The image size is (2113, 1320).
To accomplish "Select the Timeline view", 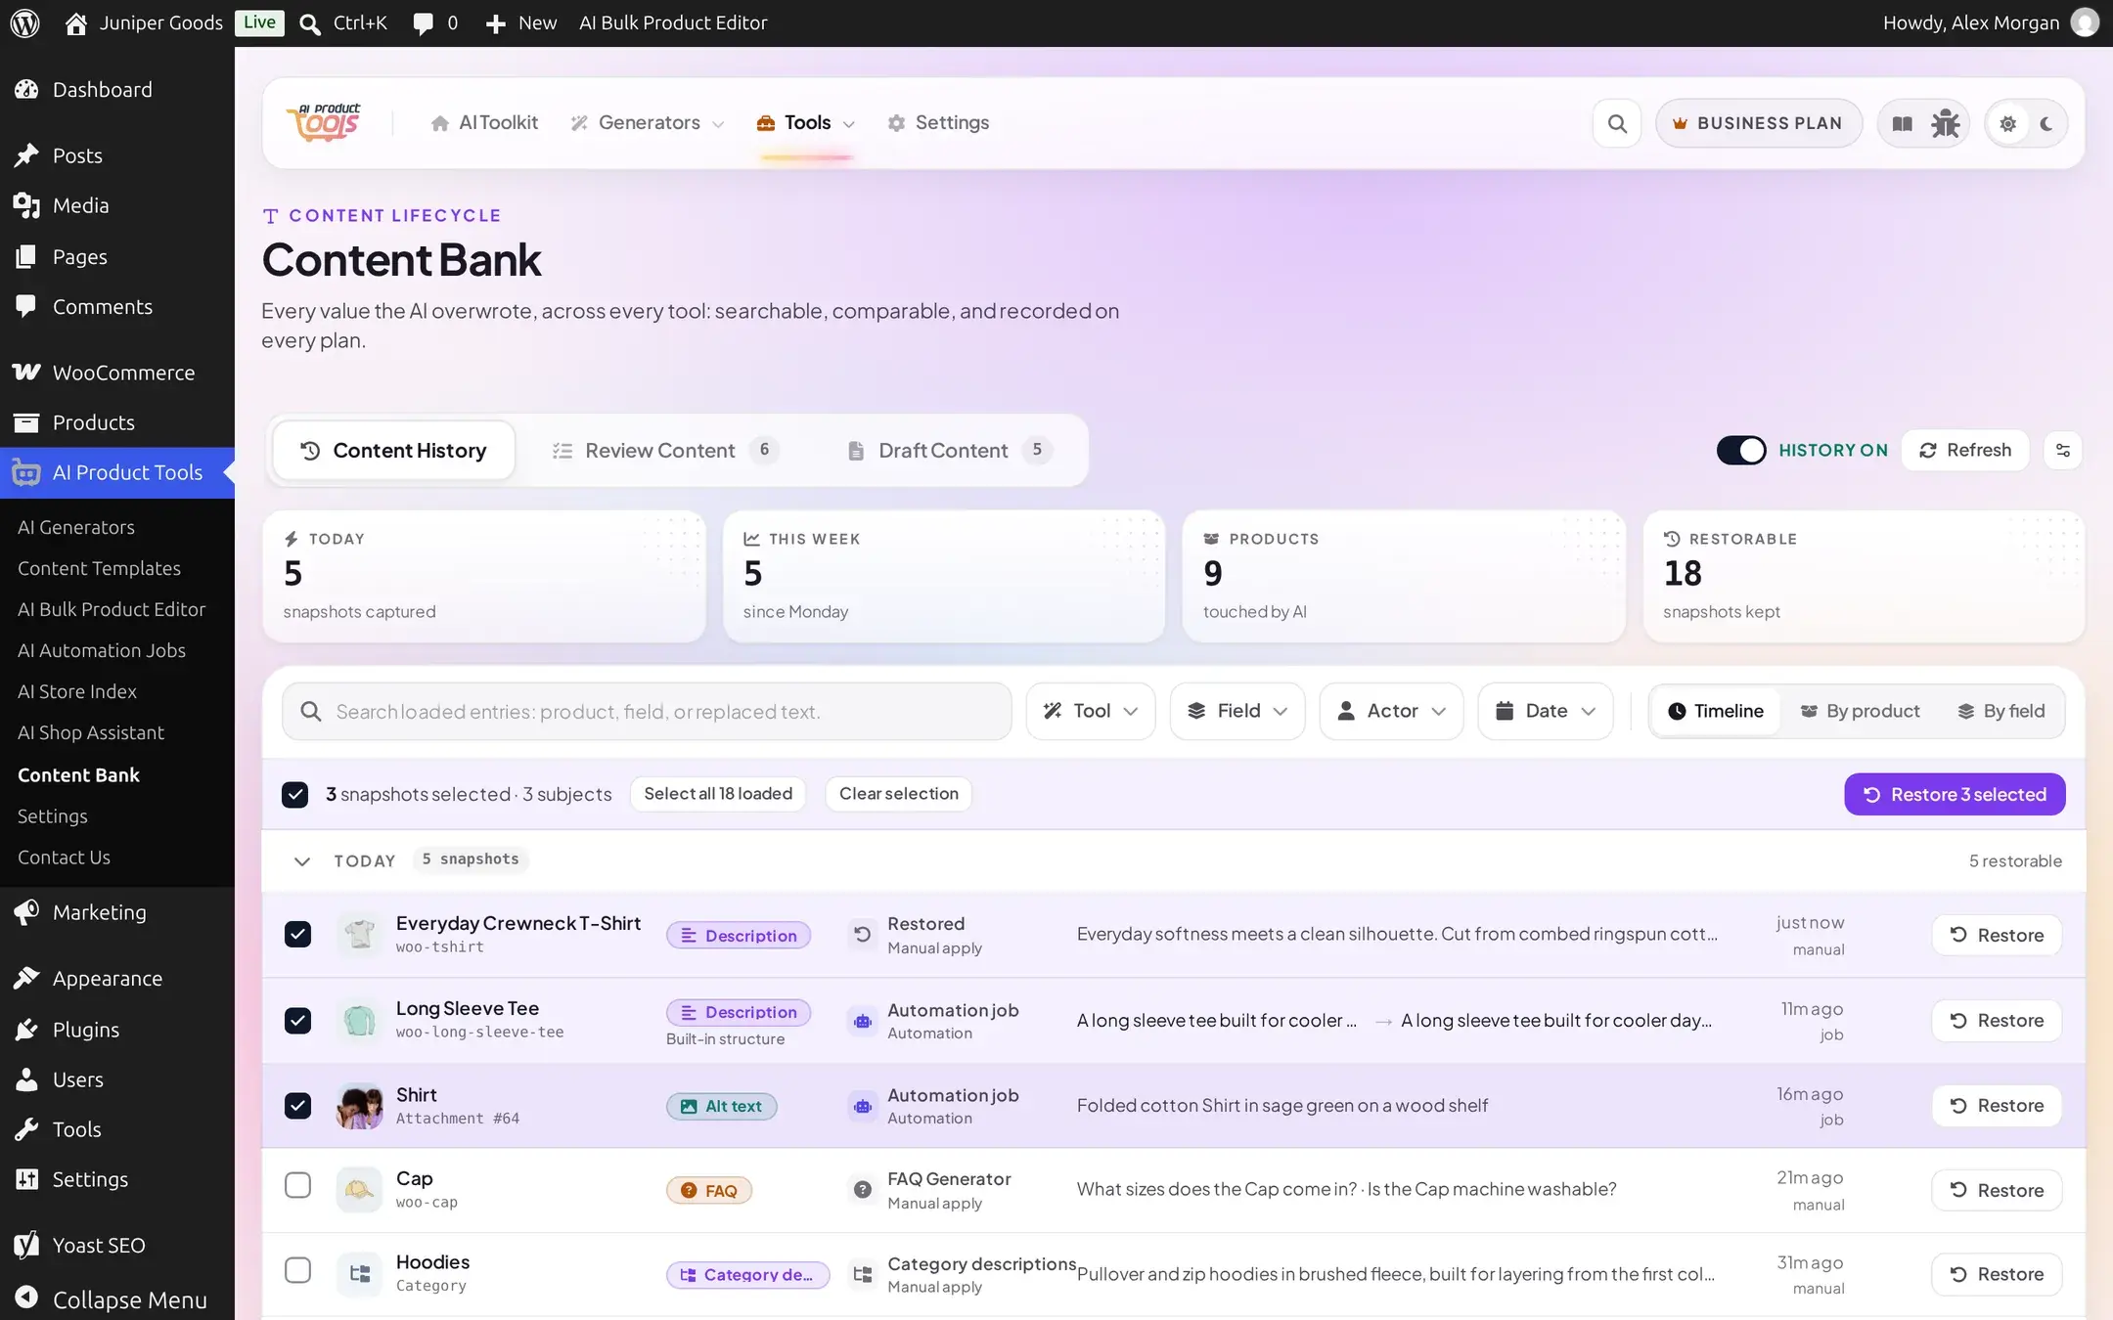I will click(x=1715, y=711).
